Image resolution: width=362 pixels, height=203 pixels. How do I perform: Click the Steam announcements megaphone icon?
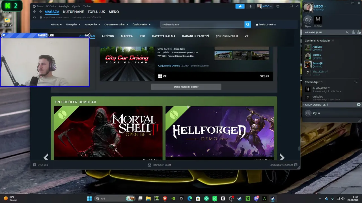240,6
